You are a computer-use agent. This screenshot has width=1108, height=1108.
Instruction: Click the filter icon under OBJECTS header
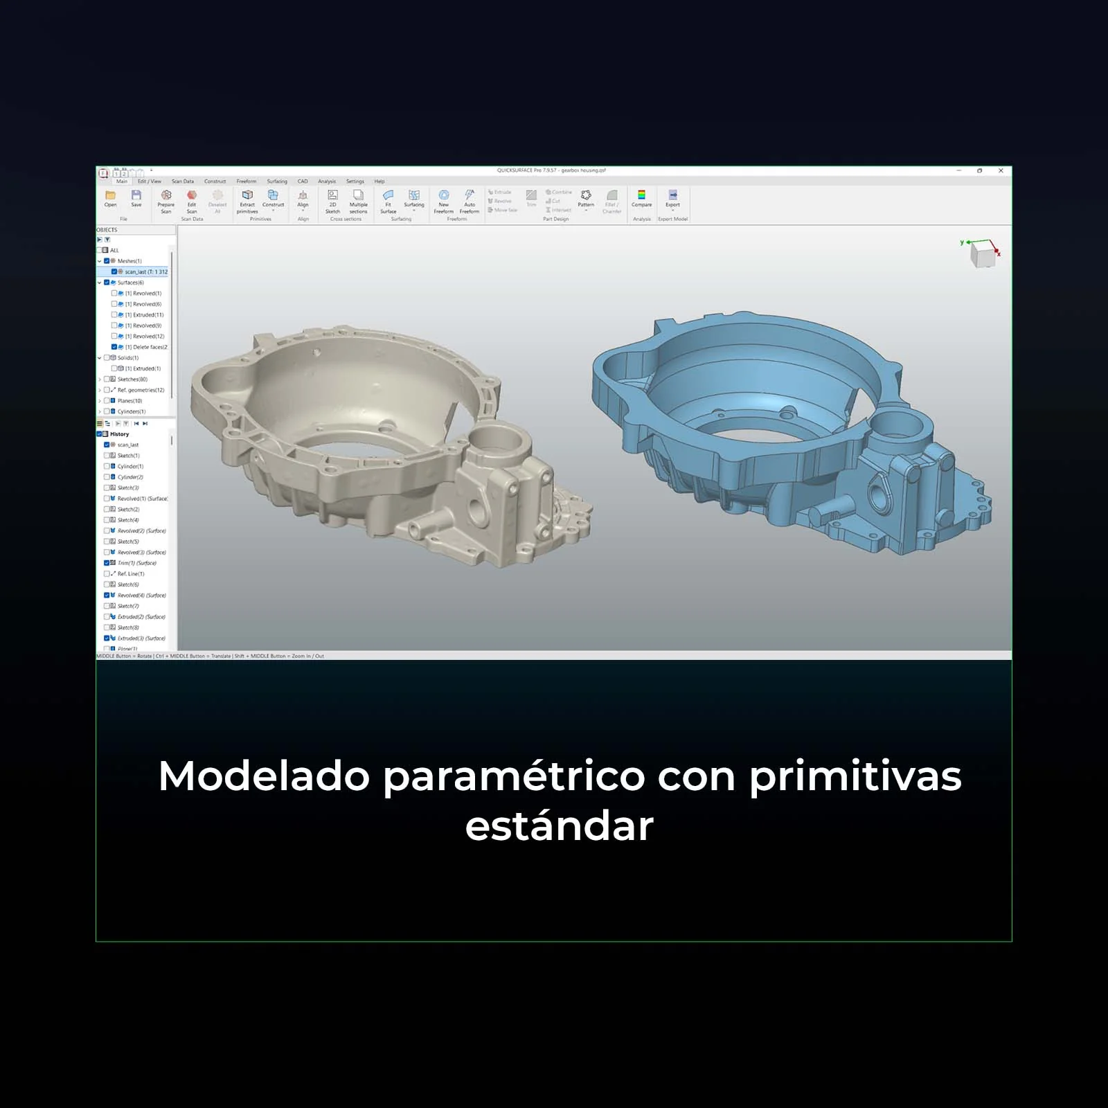[x=107, y=240]
